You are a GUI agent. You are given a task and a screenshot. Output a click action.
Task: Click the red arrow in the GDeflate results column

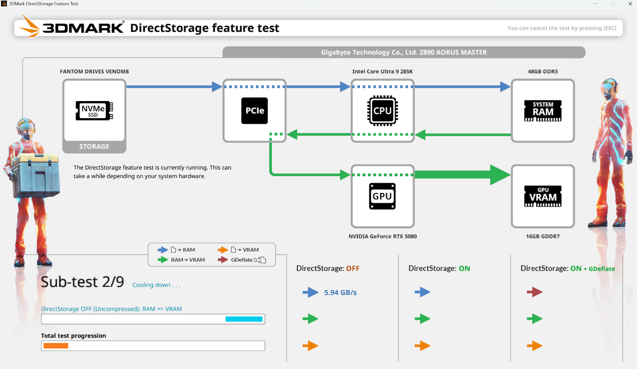[535, 292]
